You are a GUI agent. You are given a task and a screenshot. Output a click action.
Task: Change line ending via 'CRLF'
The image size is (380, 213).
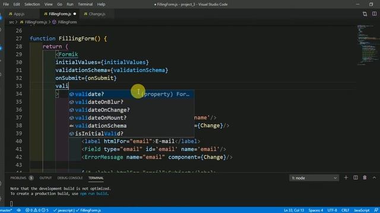pyautogui.click(x=346, y=211)
